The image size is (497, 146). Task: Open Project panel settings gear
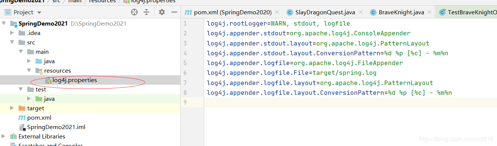tap(162, 12)
